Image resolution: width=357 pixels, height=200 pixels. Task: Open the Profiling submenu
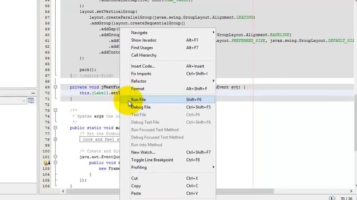tap(168, 167)
